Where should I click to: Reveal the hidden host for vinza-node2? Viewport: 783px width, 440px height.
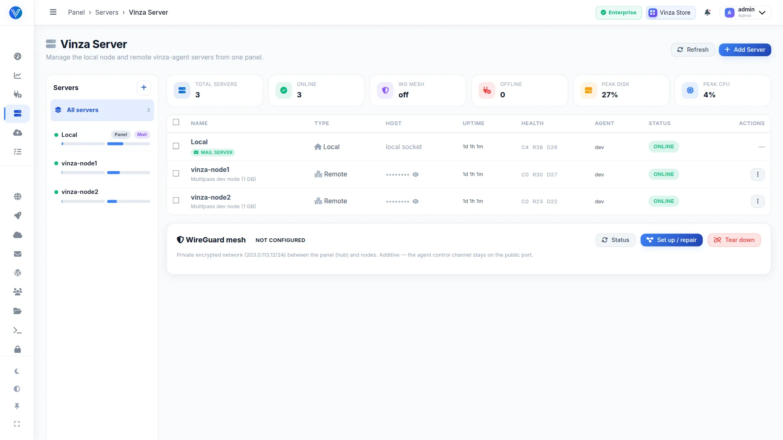(x=416, y=201)
